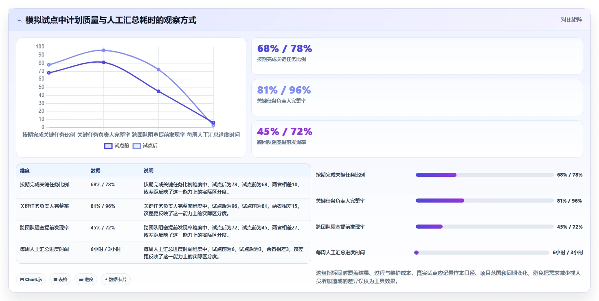599x301 pixels.
Task: Click the 每周人工汇总进度时间 axis label in chart
Action: (213, 135)
